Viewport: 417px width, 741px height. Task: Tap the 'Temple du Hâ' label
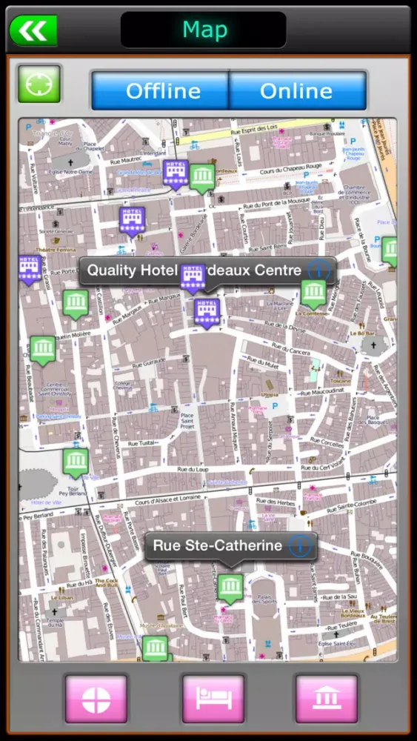[56, 622]
